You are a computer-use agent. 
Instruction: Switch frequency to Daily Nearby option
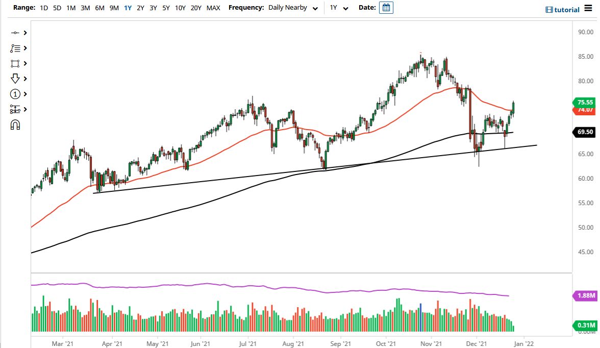click(x=288, y=8)
